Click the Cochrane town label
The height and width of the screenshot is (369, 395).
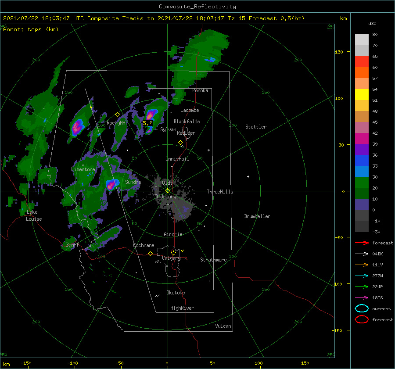144,245
